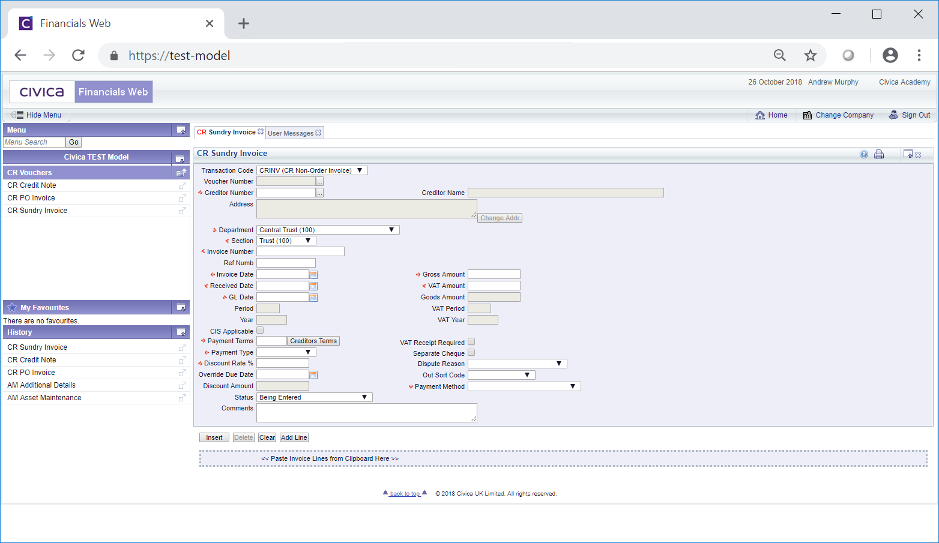
Task: Click the Clear button
Action: [x=267, y=437]
